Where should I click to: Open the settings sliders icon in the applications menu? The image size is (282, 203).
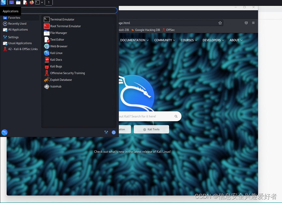click(106, 132)
